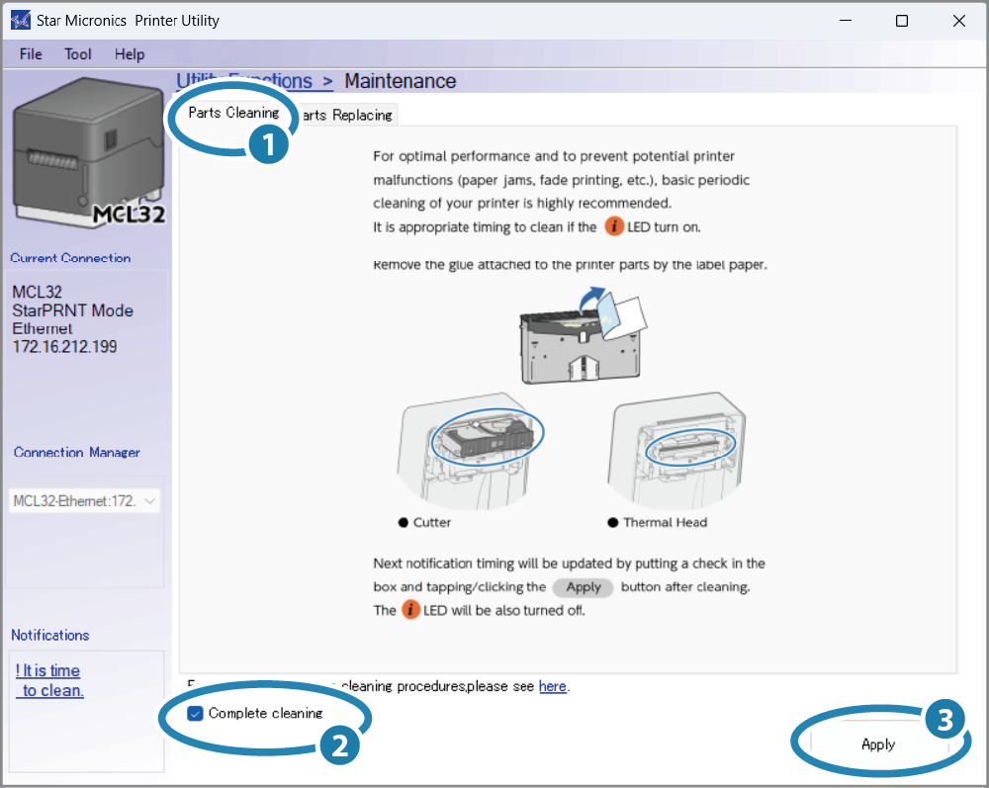
Task: Minimize the Printer Utility window
Action: (846, 21)
